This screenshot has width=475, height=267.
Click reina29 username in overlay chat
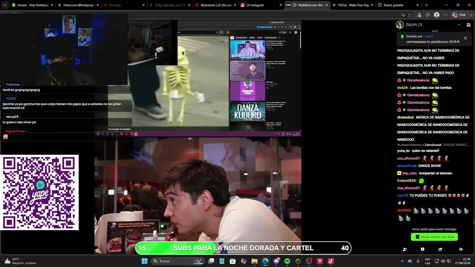12,117
